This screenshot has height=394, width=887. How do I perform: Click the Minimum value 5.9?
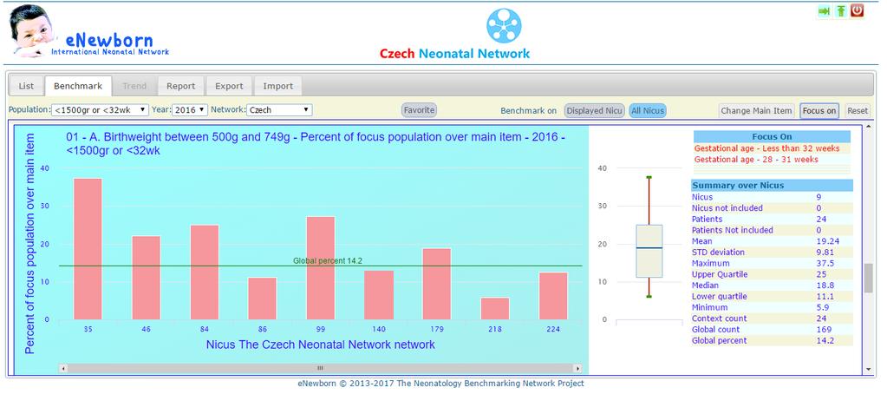(821, 307)
